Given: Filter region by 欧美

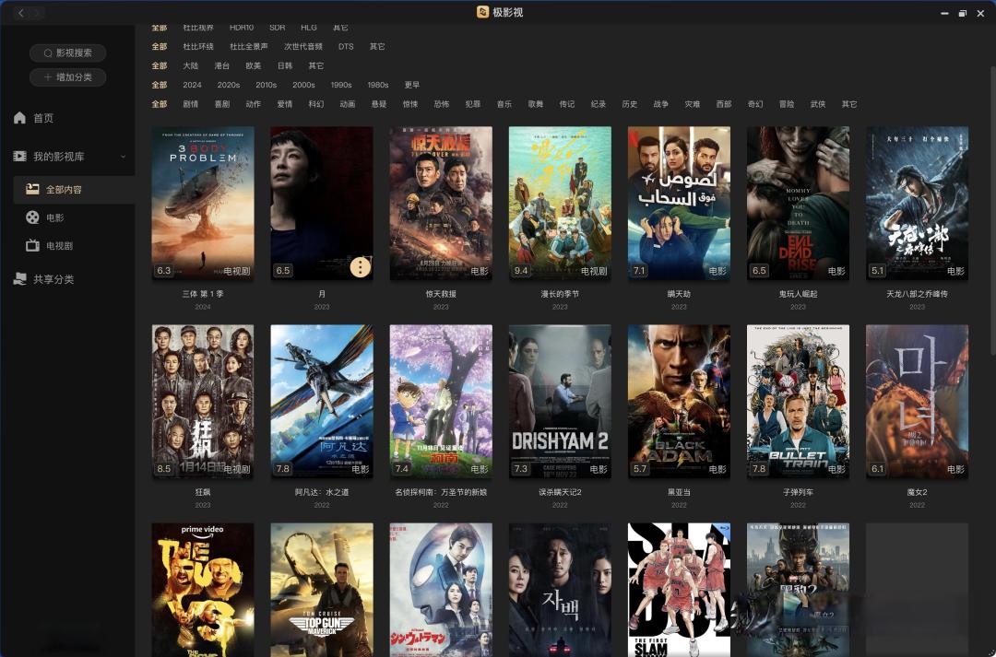Looking at the screenshot, I should click(254, 65).
